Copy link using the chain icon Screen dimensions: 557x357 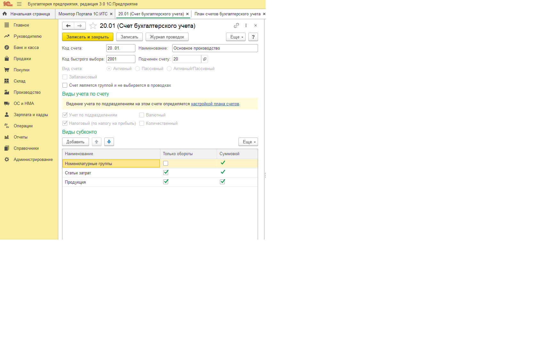point(236,26)
